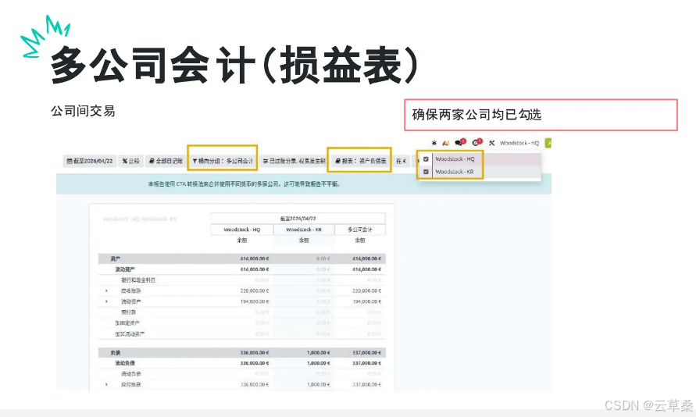This screenshot has width=696, height=417.
Task: Open the Woodstock - HQ company switcher
Action: 519,143
